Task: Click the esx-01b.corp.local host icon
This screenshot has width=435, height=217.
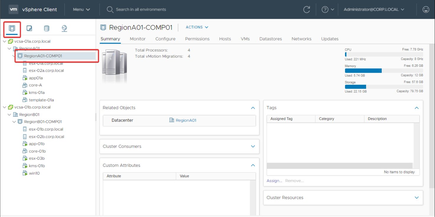Action: tap(25, 129)
